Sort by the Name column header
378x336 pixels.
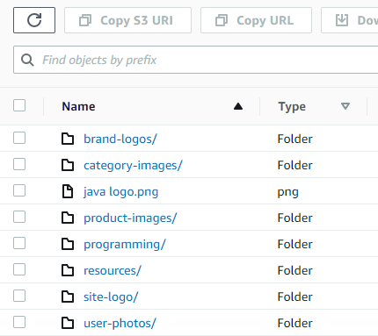click(78, 106)
